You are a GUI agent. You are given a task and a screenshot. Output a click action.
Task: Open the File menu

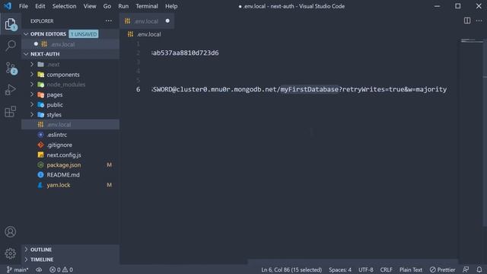pos(24,6)
